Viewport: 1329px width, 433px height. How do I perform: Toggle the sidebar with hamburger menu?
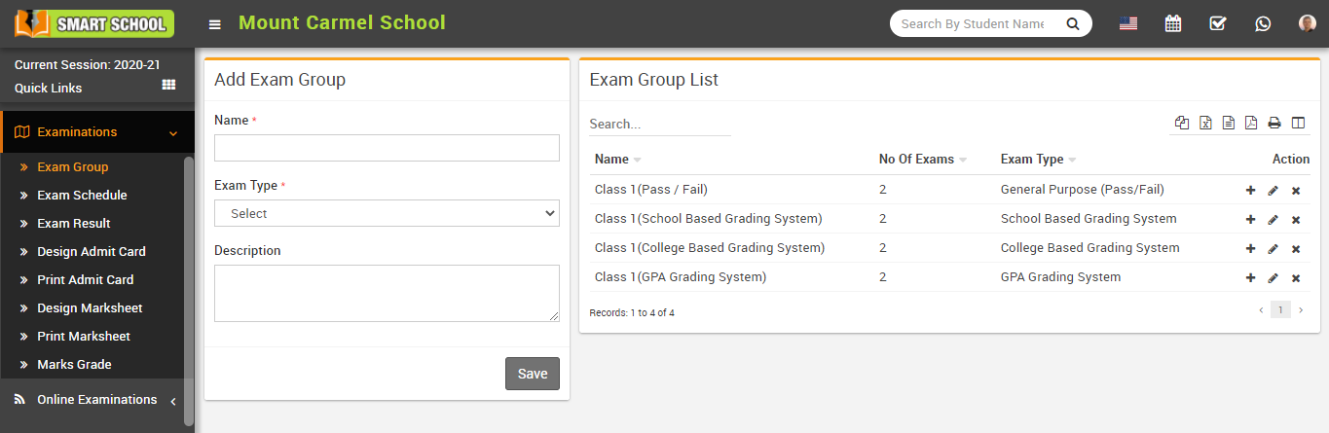tap(214, 24)
